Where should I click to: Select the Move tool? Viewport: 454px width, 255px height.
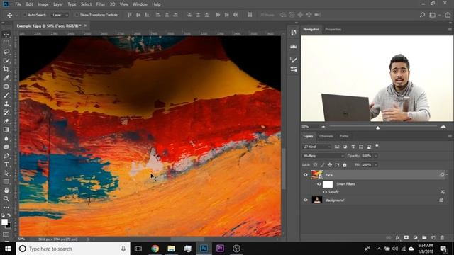coord(6,35)
